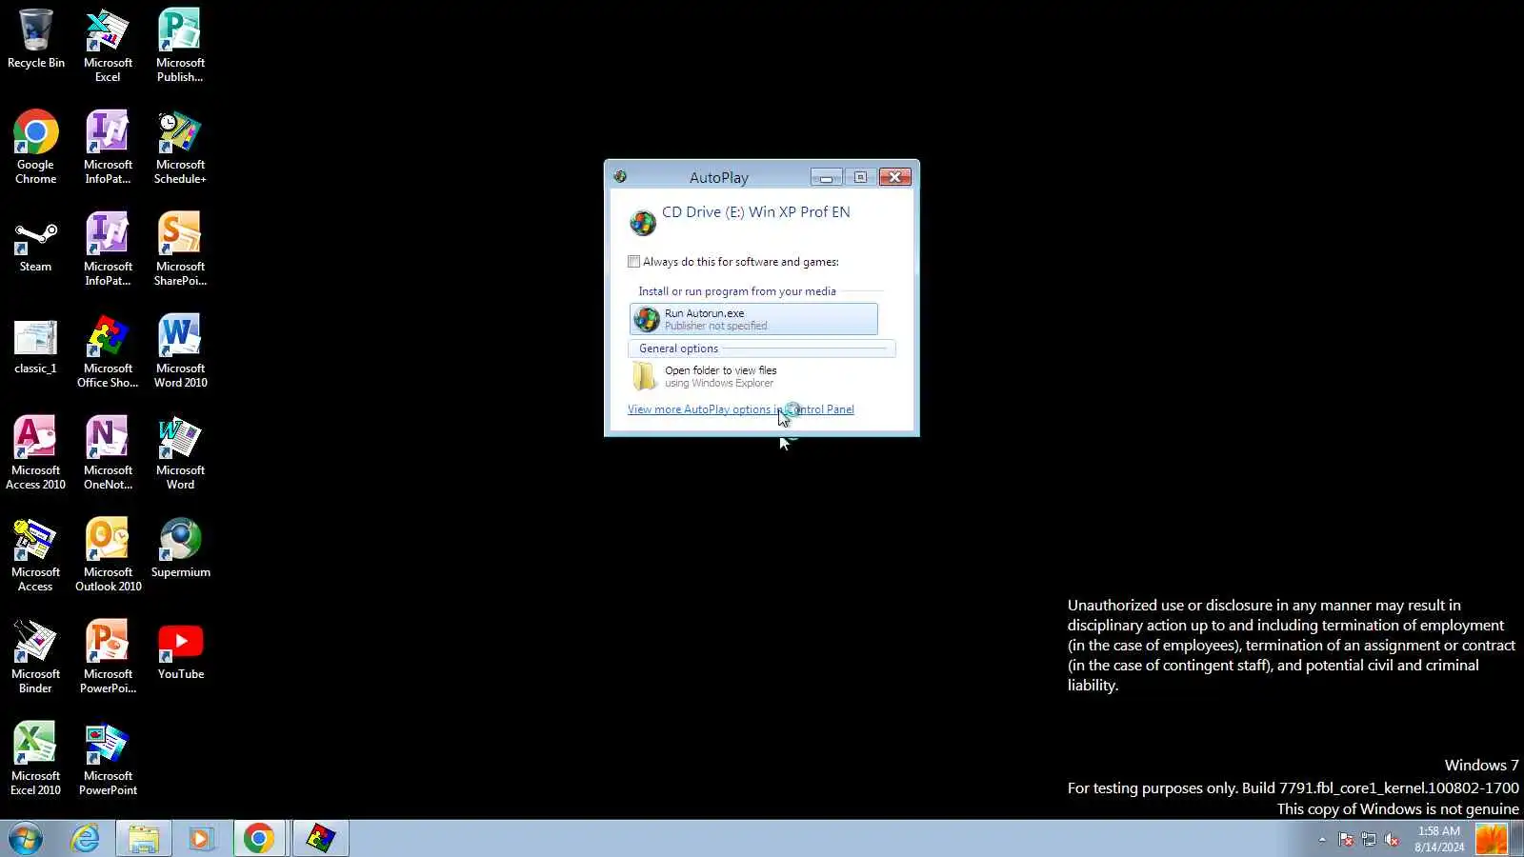Viewport: 1524px width, 857px height.
Task: Click the network tray icon
Action: 1369,840
